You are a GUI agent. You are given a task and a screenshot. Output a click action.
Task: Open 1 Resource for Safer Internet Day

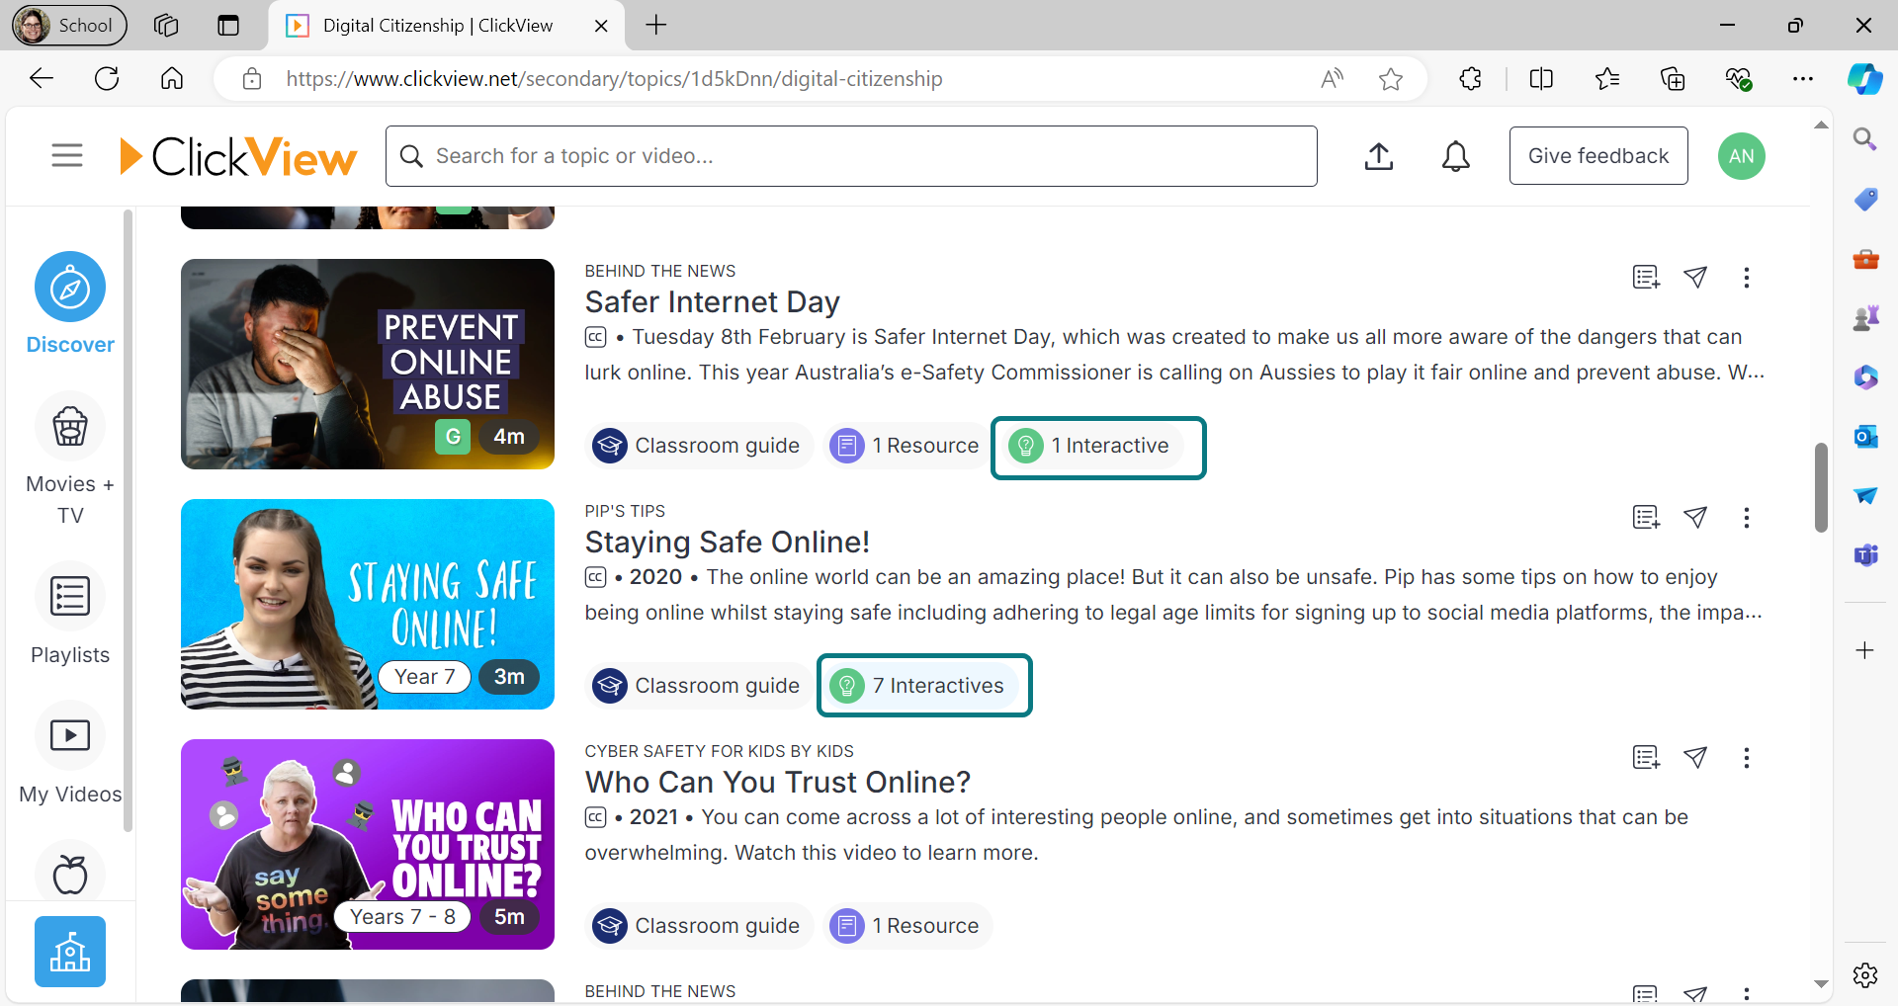pyautogui.click(x=906, y=446)
